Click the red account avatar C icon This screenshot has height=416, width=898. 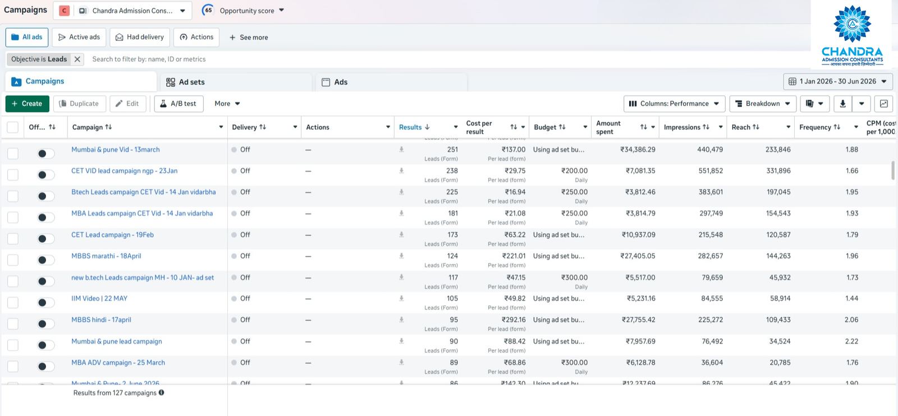(x=65, y=11)
